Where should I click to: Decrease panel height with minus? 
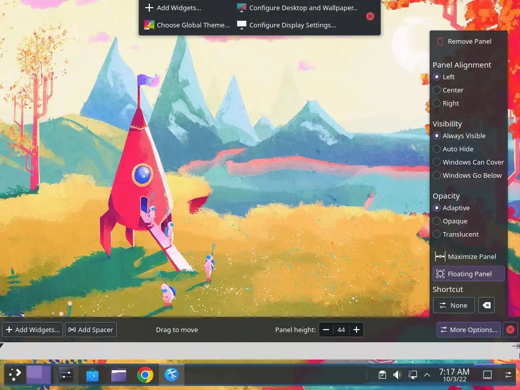(326, 330)
